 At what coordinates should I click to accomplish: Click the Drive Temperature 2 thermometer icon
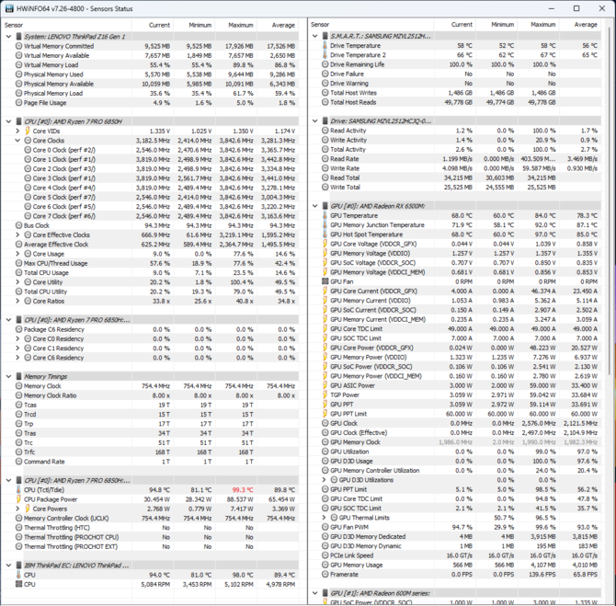325,55
